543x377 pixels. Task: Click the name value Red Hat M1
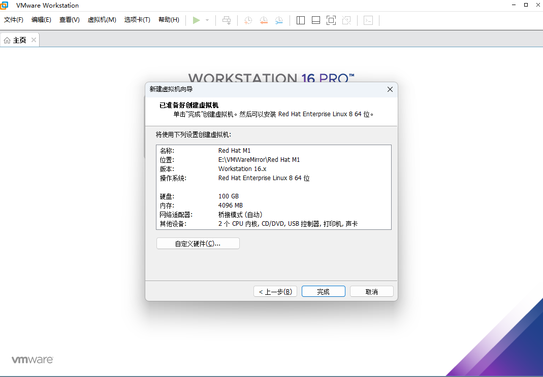235,151
